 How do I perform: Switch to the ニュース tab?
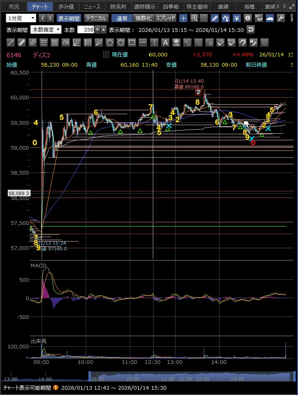pos(92,7)
